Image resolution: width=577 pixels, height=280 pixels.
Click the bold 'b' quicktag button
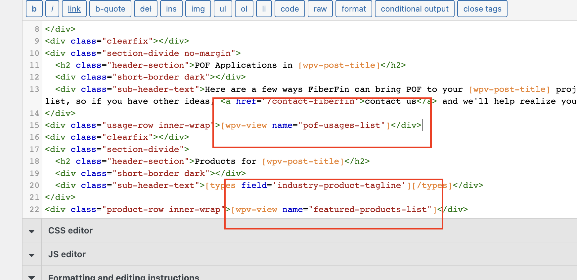tap(34, 9)
